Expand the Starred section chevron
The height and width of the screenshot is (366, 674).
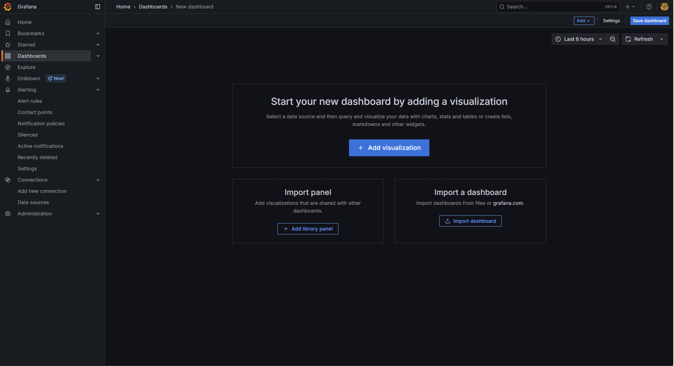tap(98, 45)
